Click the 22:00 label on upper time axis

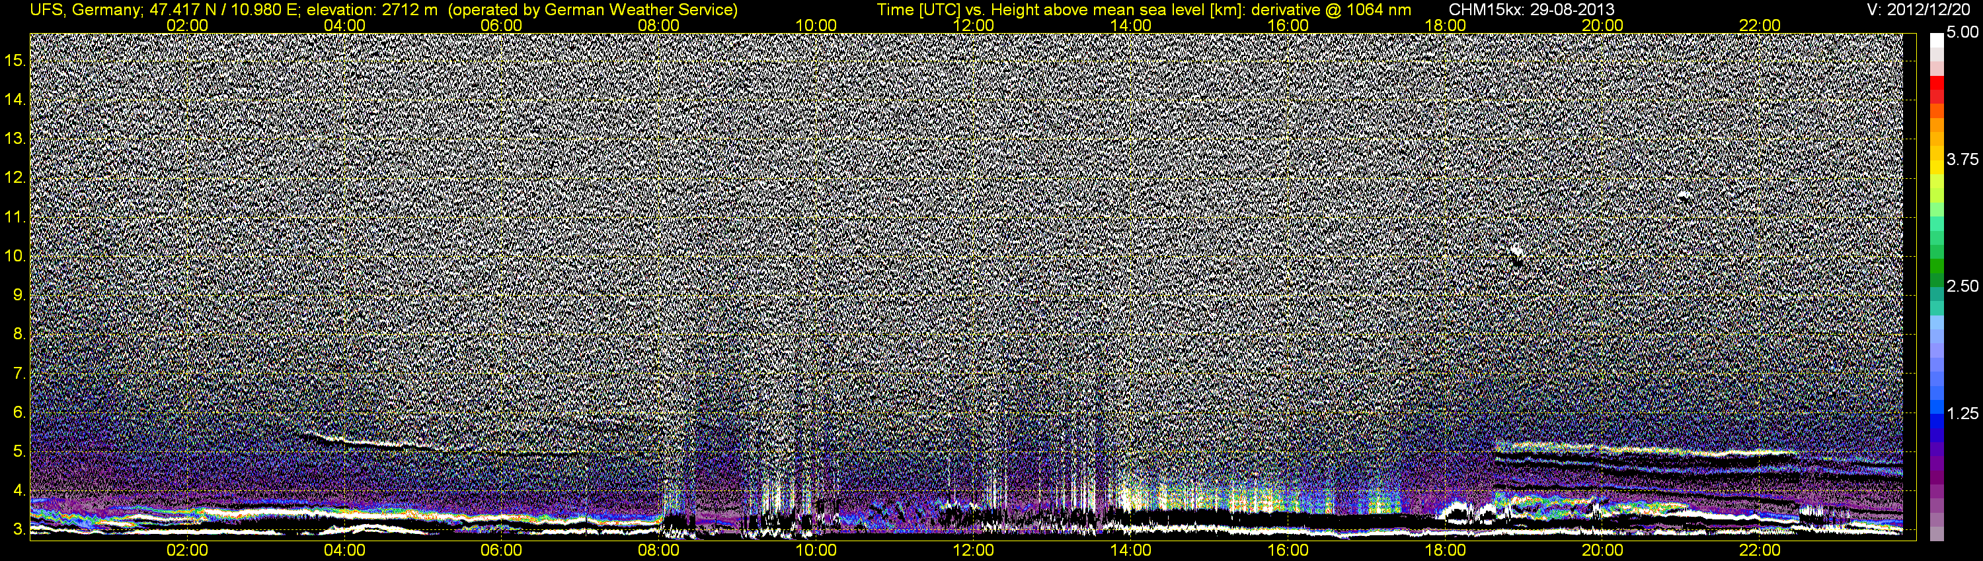point(1760,25)
